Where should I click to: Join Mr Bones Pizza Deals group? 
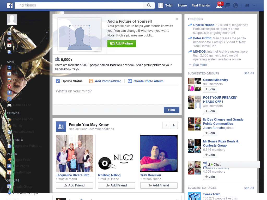pos(210,155)
